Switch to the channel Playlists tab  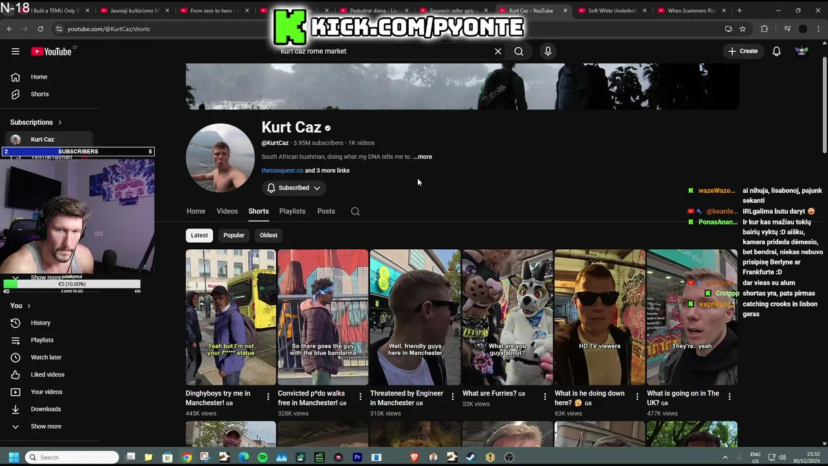pyautogui.click(x=292, y=211)
